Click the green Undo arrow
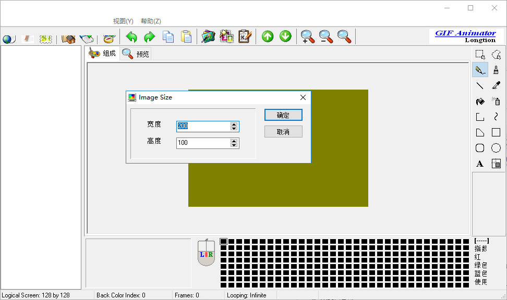This screenshot has height=300, width=507. point(131,36)
